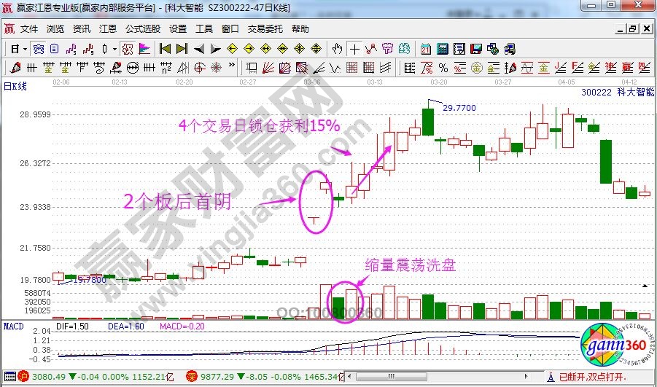Viewport: 657px width, 387px height.
Task: Select the spiral cycle line tool
Action: [x=99, y=67]
